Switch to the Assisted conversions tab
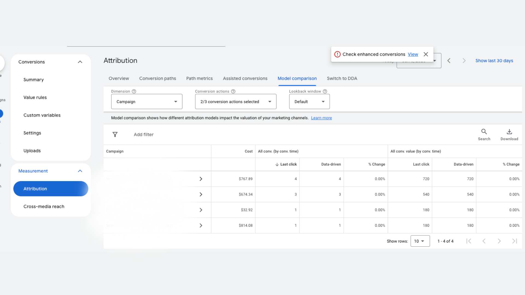The height and width of the screenshot is (295, 525). tap(245, 78)
